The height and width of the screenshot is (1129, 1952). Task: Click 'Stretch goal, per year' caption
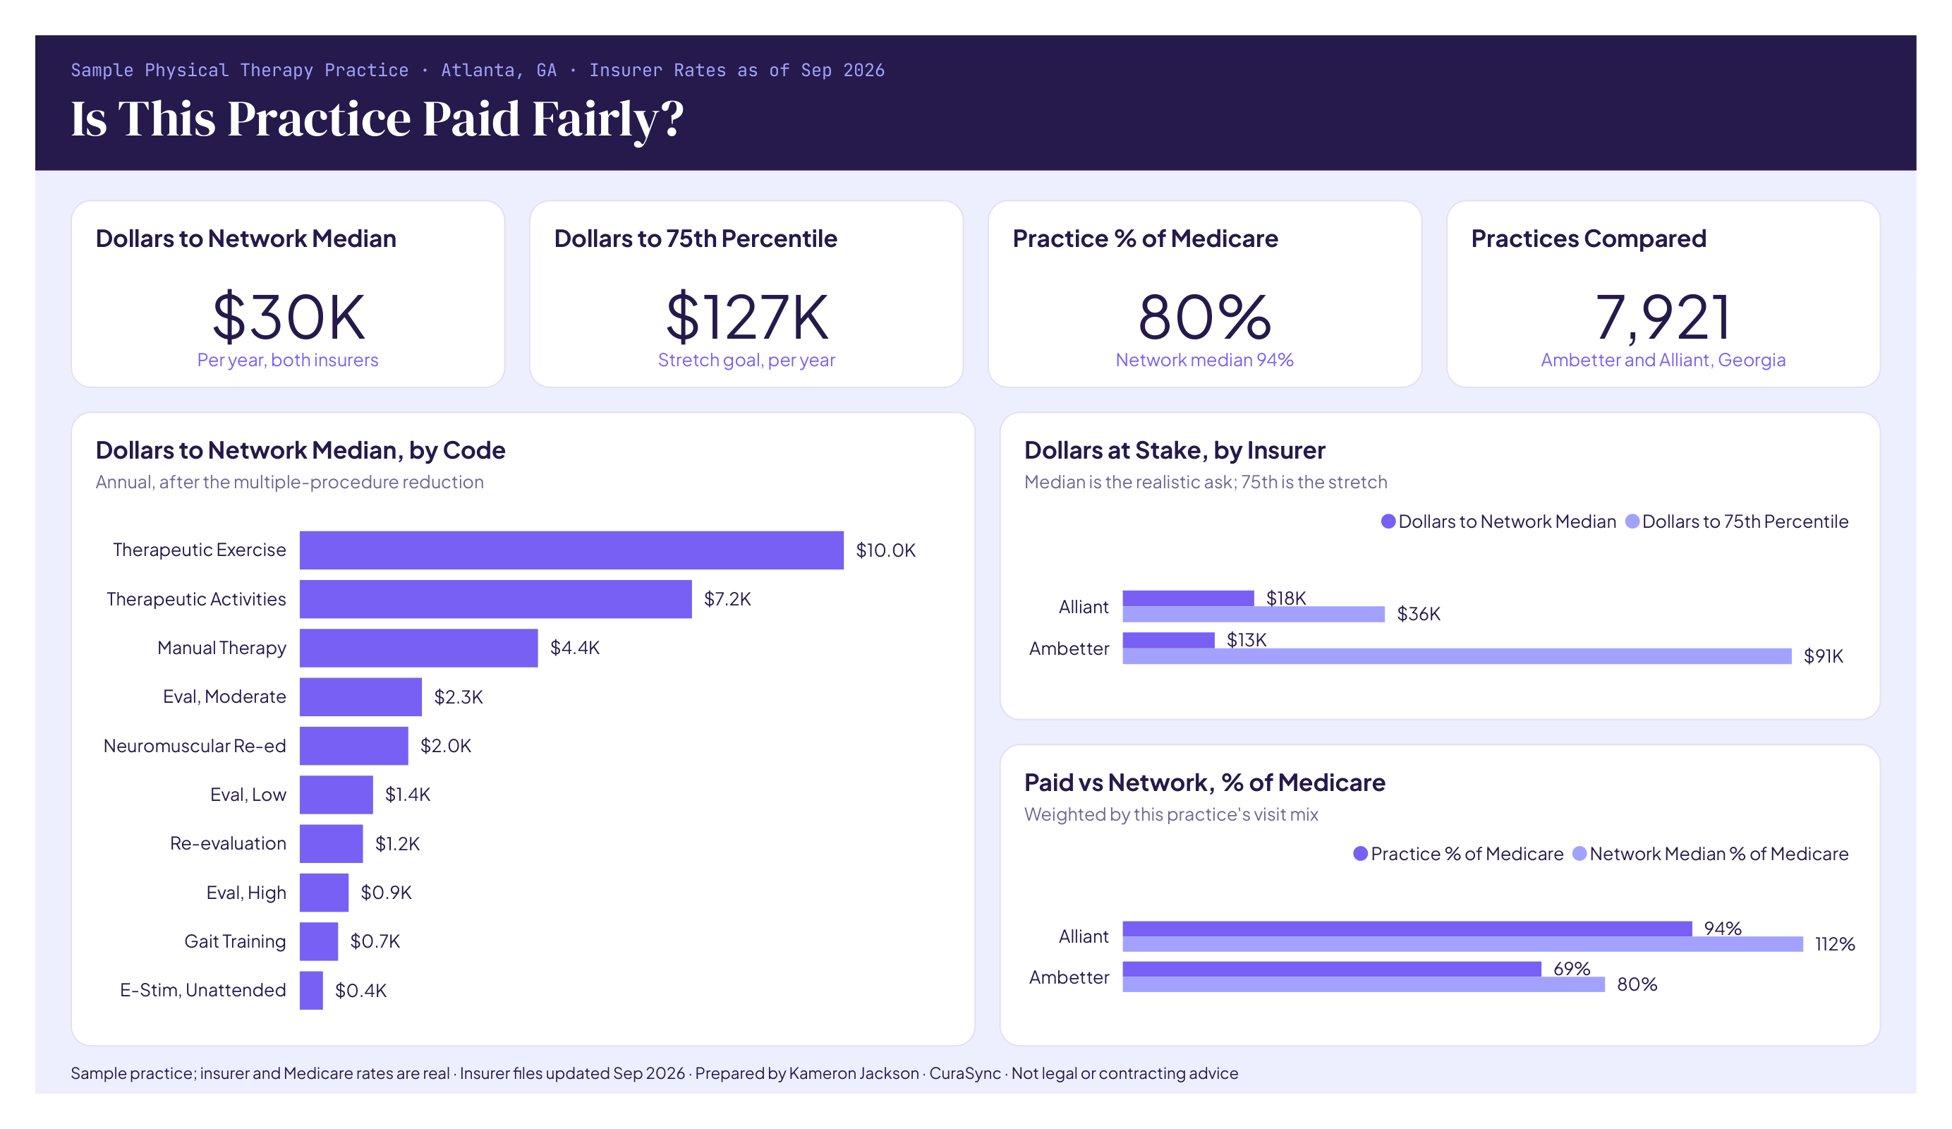point(746,361)
